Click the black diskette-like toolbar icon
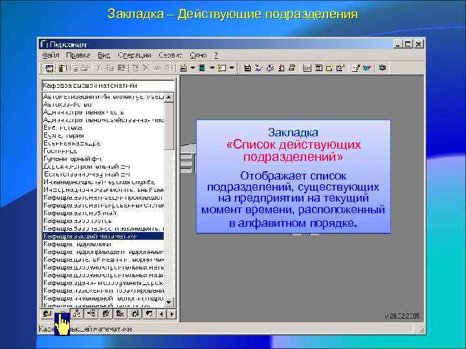 pyautogui.click(x=247, y=68)
